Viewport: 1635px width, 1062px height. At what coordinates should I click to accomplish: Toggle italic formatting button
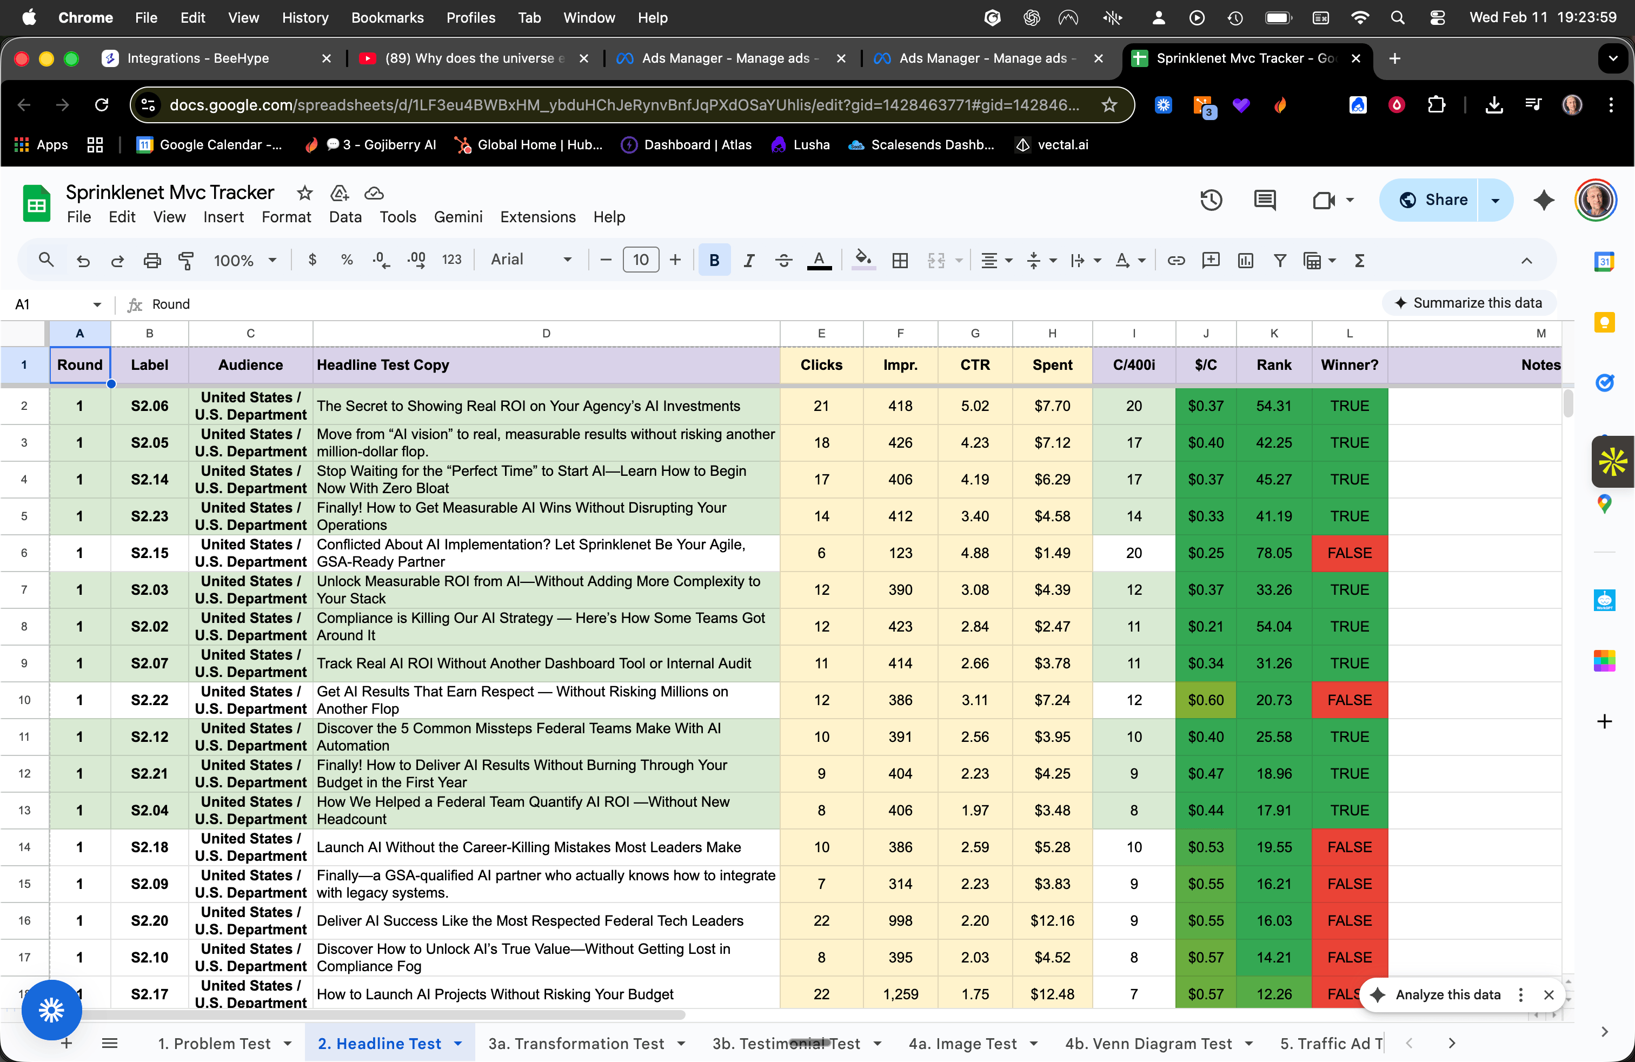(749, 260)
